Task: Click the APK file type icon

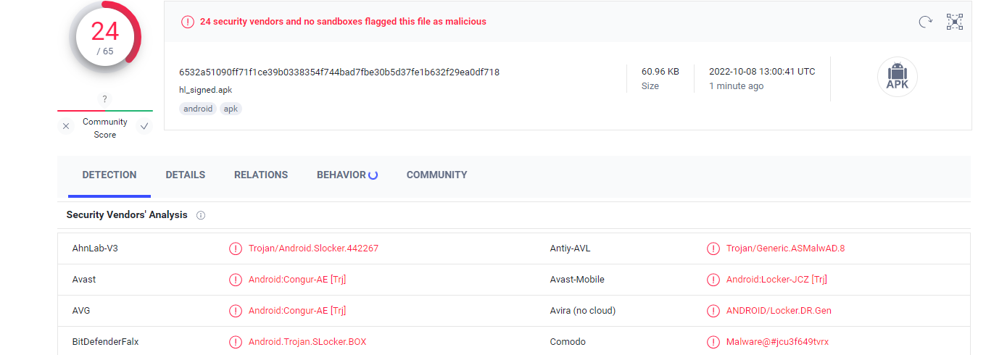Action: [x=897, y=77]
